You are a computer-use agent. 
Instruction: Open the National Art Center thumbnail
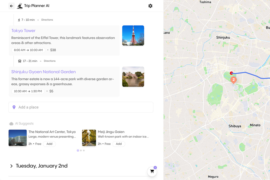pos(17,138)
